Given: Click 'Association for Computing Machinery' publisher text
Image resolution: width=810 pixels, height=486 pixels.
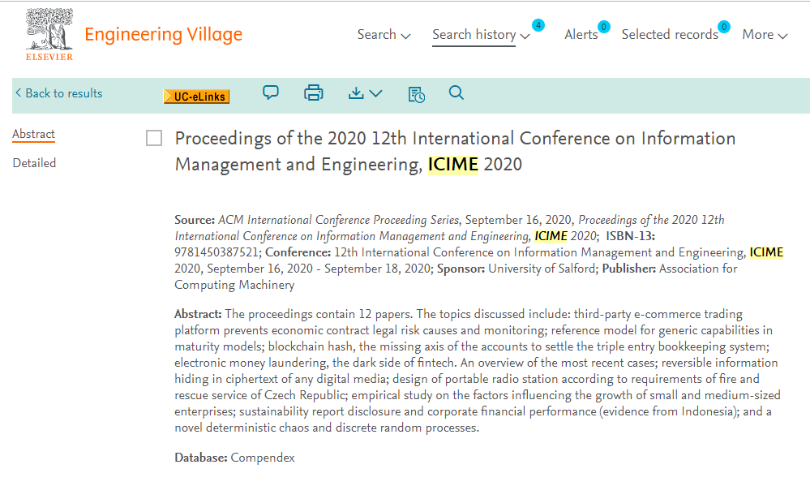Looking at the screenshot, I should click(456, 277).
